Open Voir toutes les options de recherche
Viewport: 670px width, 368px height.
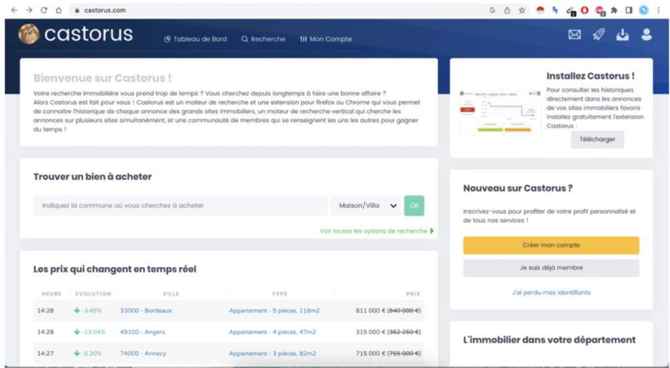pyautogui.click(x=377, y=231)
